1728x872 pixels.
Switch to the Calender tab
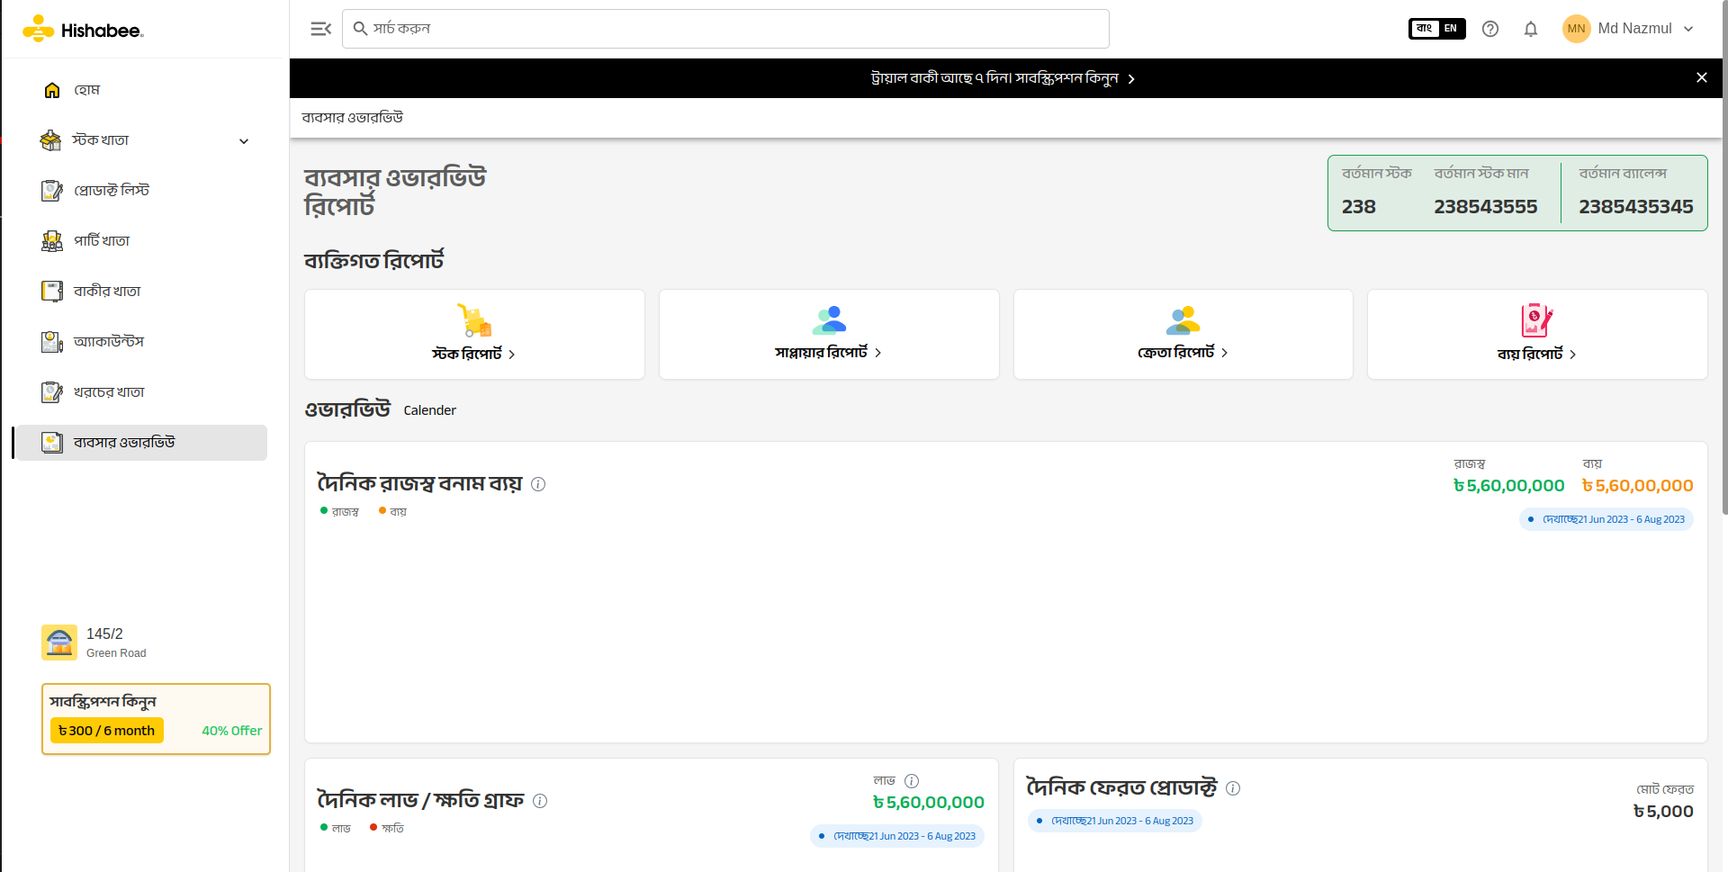[429, 410]
